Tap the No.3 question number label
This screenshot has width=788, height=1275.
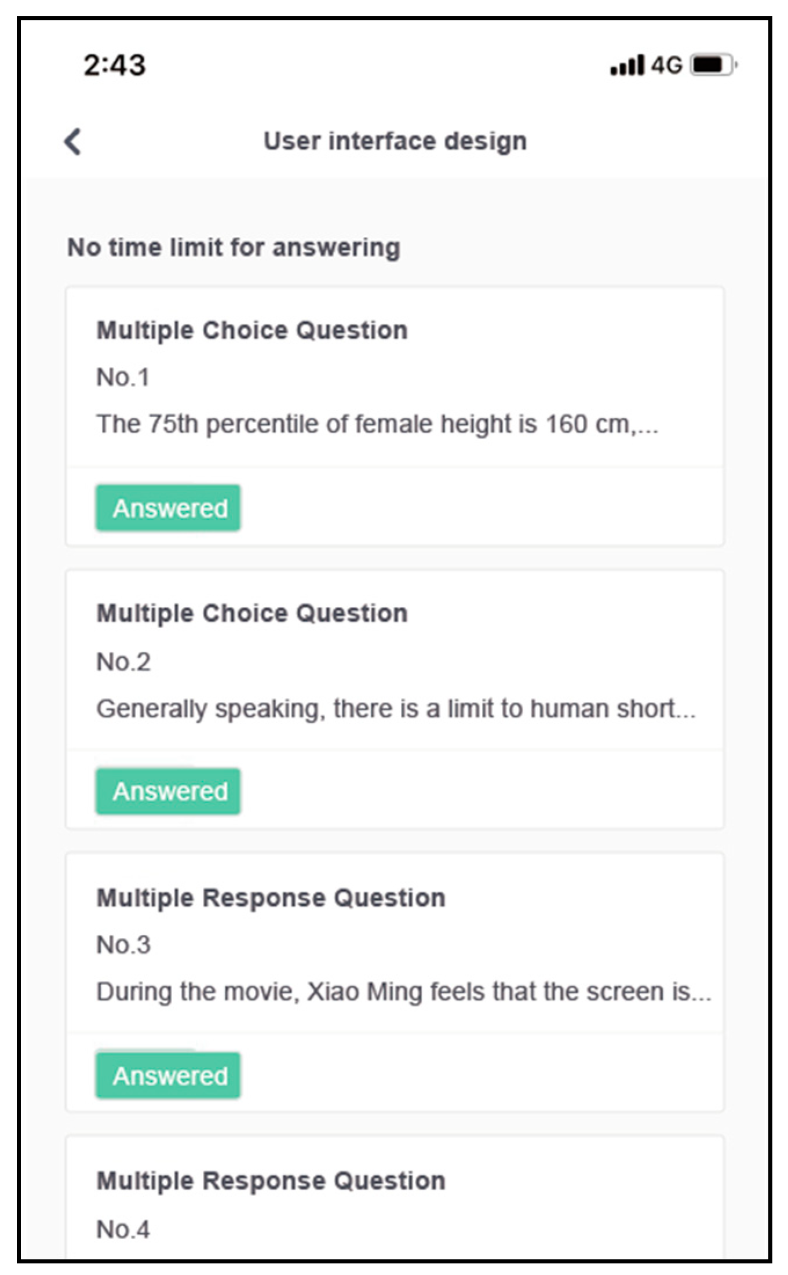pyautogui.click(x=123, y=945)
